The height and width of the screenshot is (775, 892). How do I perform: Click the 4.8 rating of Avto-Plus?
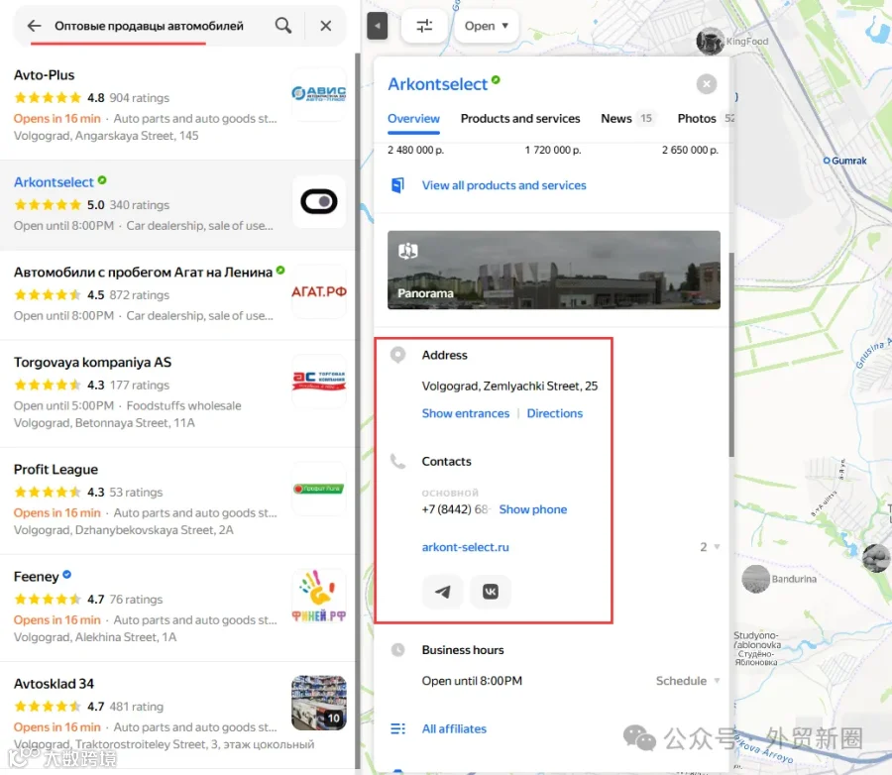95,98
